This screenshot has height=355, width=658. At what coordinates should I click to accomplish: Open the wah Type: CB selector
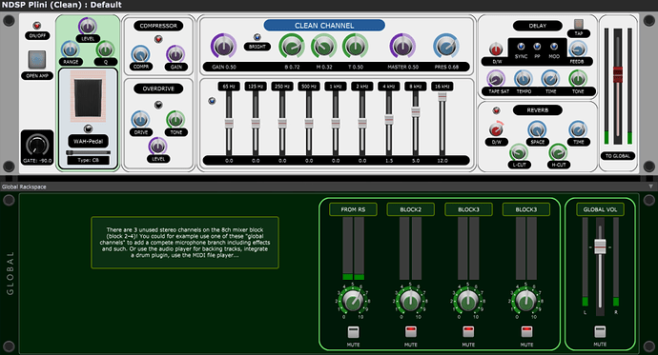pos(88,160)
